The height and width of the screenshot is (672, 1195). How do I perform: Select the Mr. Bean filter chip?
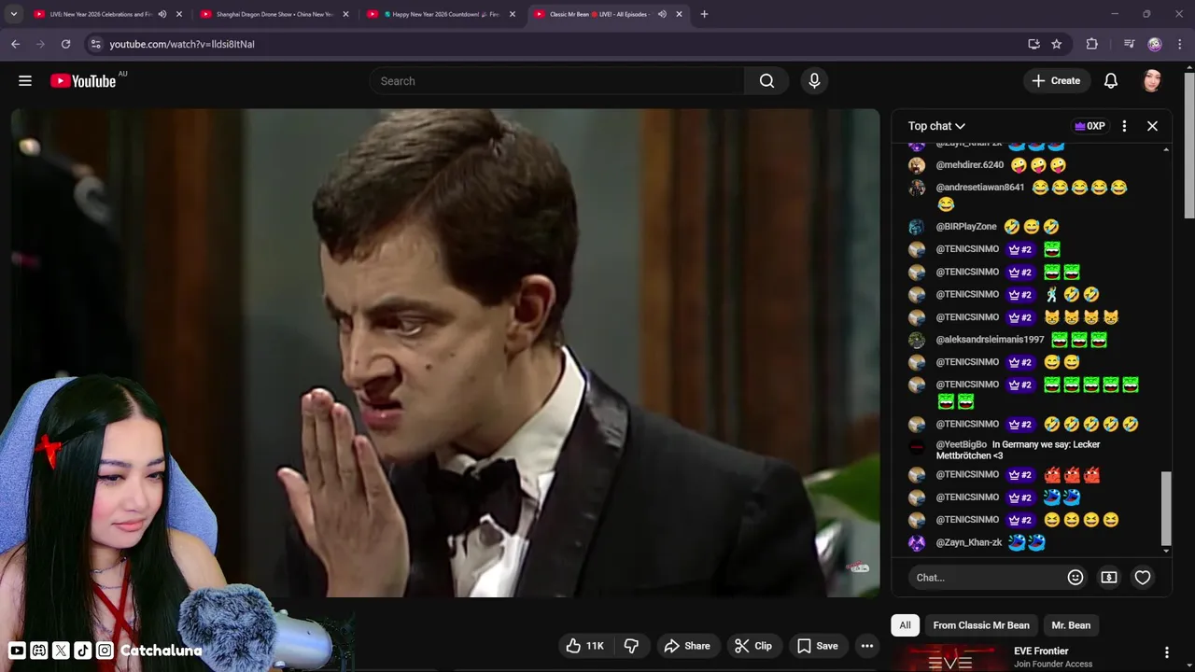point(1071,625)
